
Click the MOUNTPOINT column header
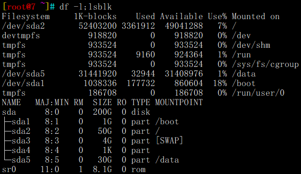coord(179,102)
